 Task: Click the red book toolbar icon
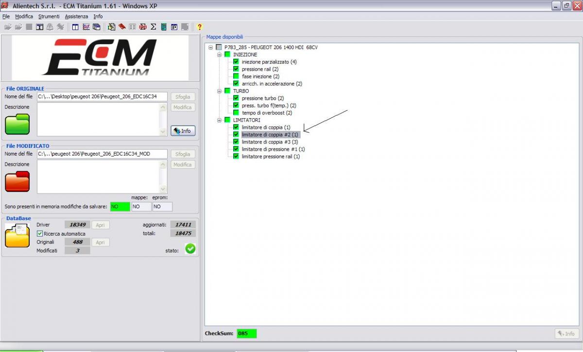click(122, 27)
